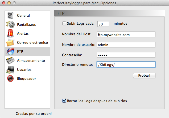This screenshot has height=118, width=169.
Task: Click the globe FTP icon
Action: 10,51
